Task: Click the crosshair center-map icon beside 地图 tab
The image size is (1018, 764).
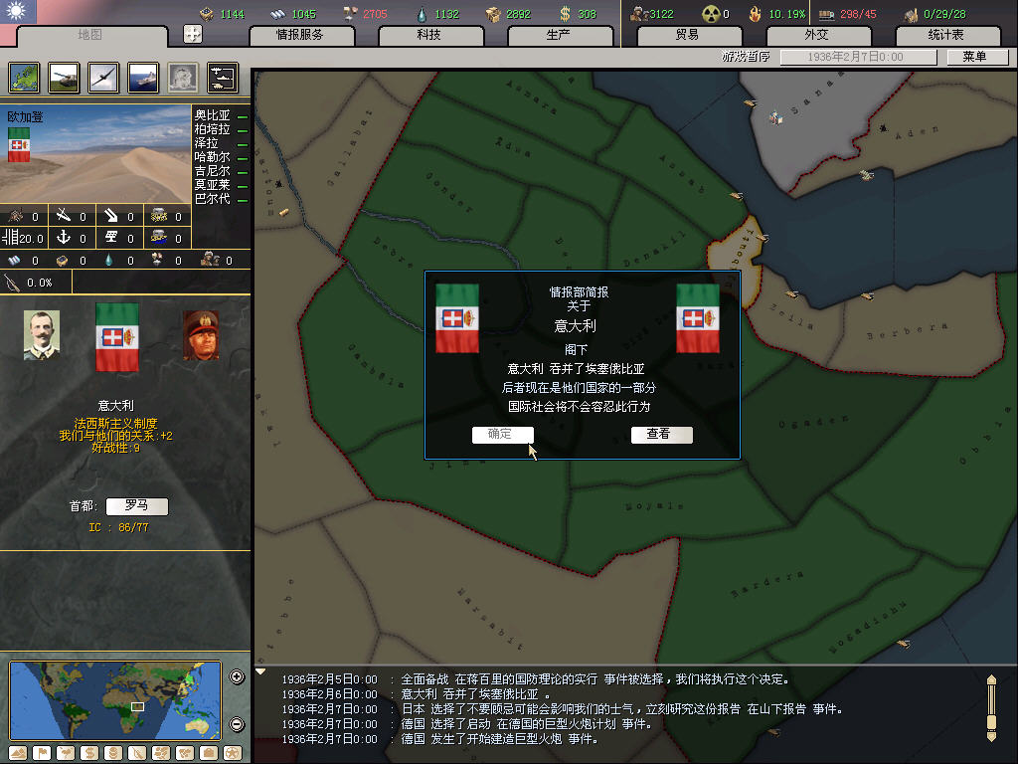Action: point(193,34)
